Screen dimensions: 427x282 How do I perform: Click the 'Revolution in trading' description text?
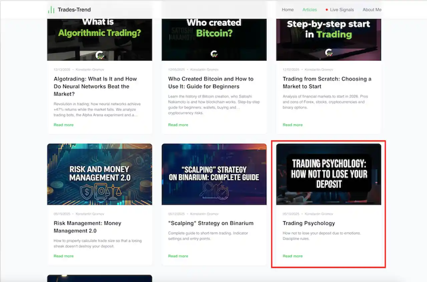(x=97, y=109)
